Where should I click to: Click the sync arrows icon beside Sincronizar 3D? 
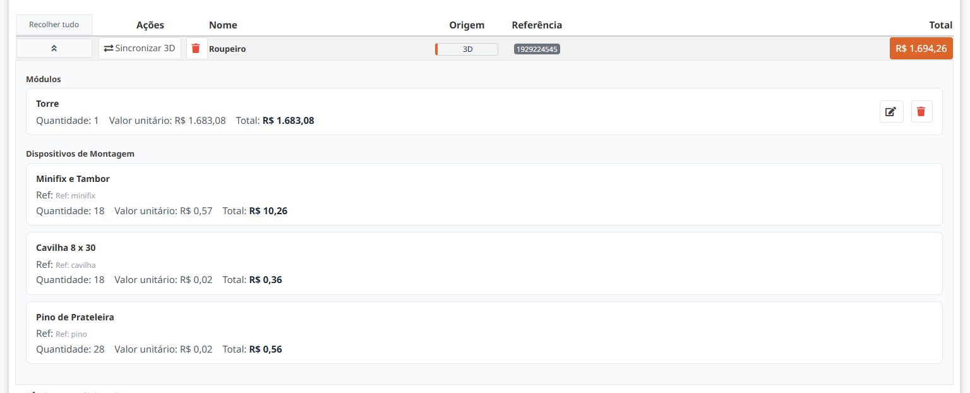[x=109, y=49]
